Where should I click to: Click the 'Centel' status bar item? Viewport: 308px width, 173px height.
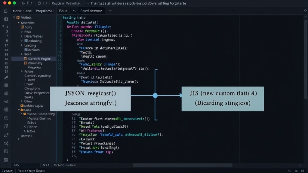[x=7, y=171]
